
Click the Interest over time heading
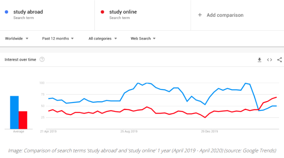tap(20, 60)
